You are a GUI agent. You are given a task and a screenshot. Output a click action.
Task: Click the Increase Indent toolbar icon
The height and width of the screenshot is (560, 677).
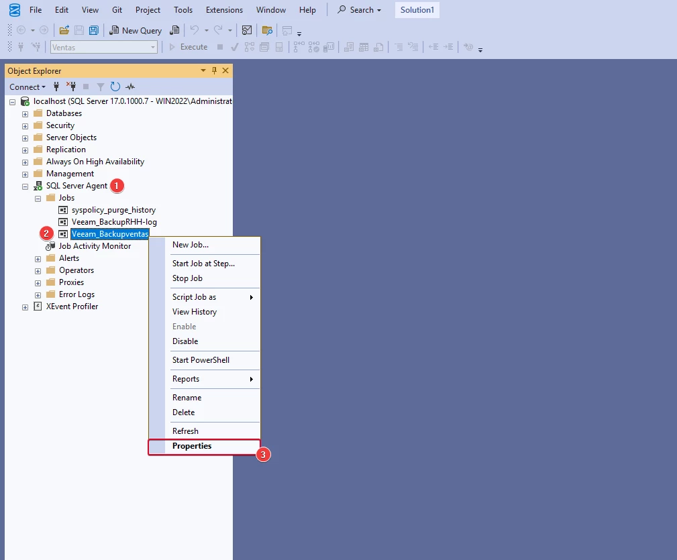449,46
